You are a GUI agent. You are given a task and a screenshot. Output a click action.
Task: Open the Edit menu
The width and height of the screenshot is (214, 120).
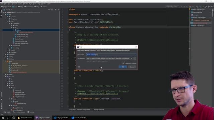(5, 4)
